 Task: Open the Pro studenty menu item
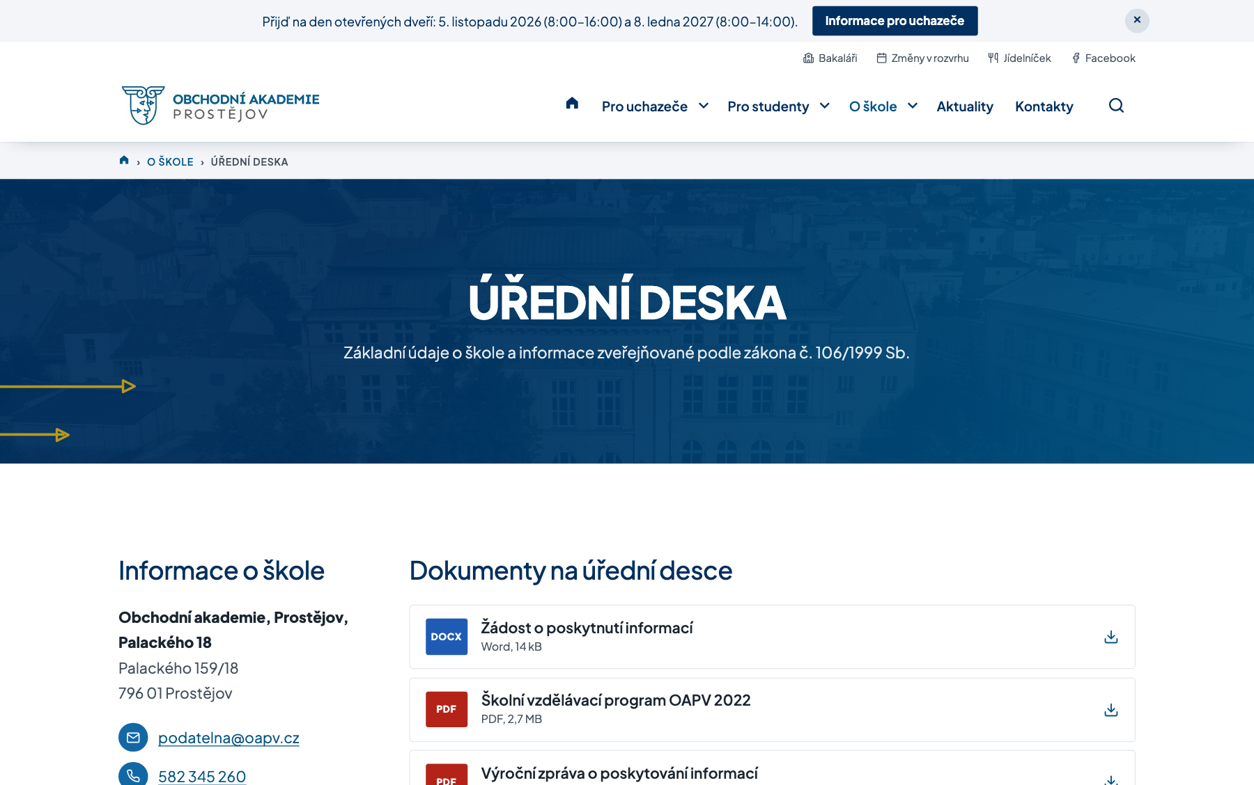(768, 106)
